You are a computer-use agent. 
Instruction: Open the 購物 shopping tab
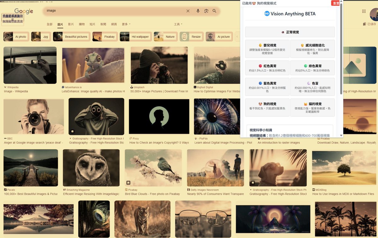point(82,24)
